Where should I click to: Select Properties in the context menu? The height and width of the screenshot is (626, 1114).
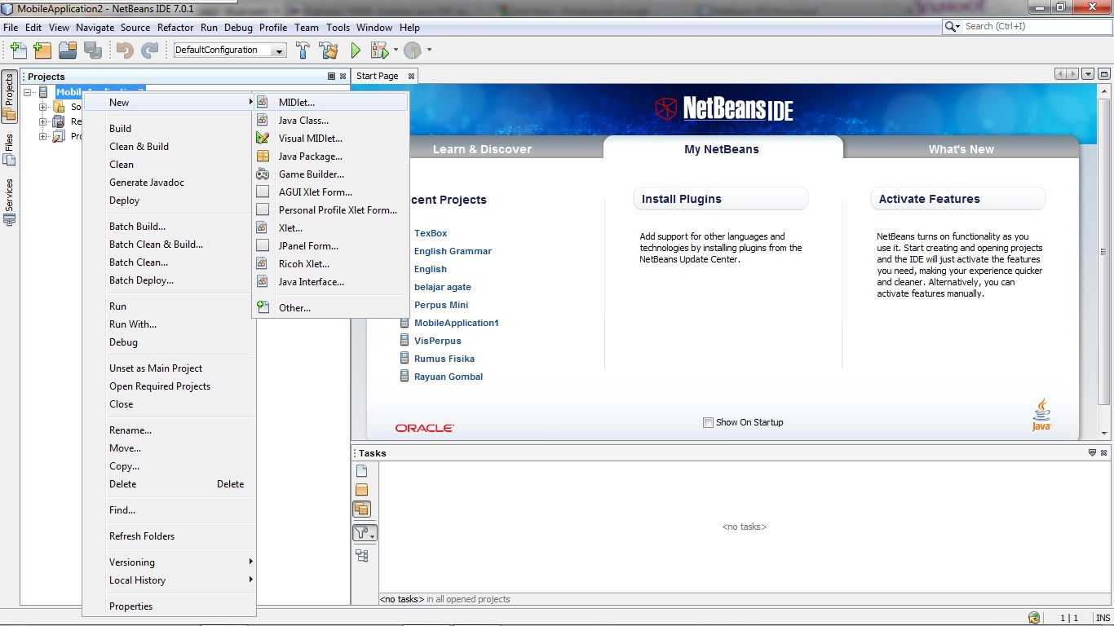tap(170, 606)
